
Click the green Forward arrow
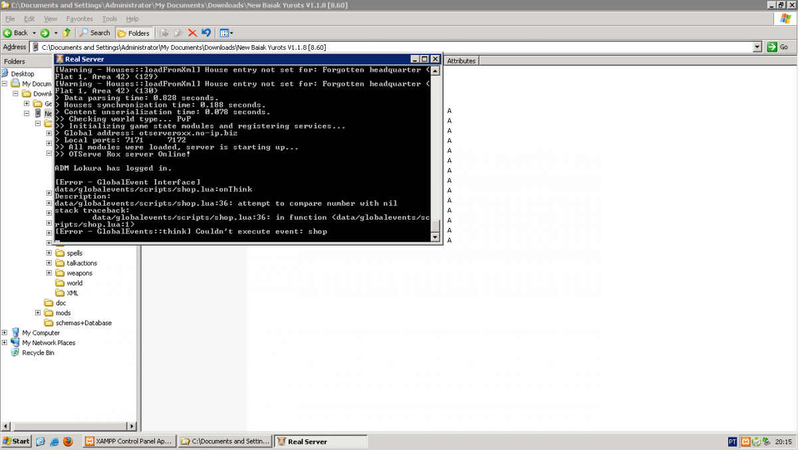[x=45, y=33]
